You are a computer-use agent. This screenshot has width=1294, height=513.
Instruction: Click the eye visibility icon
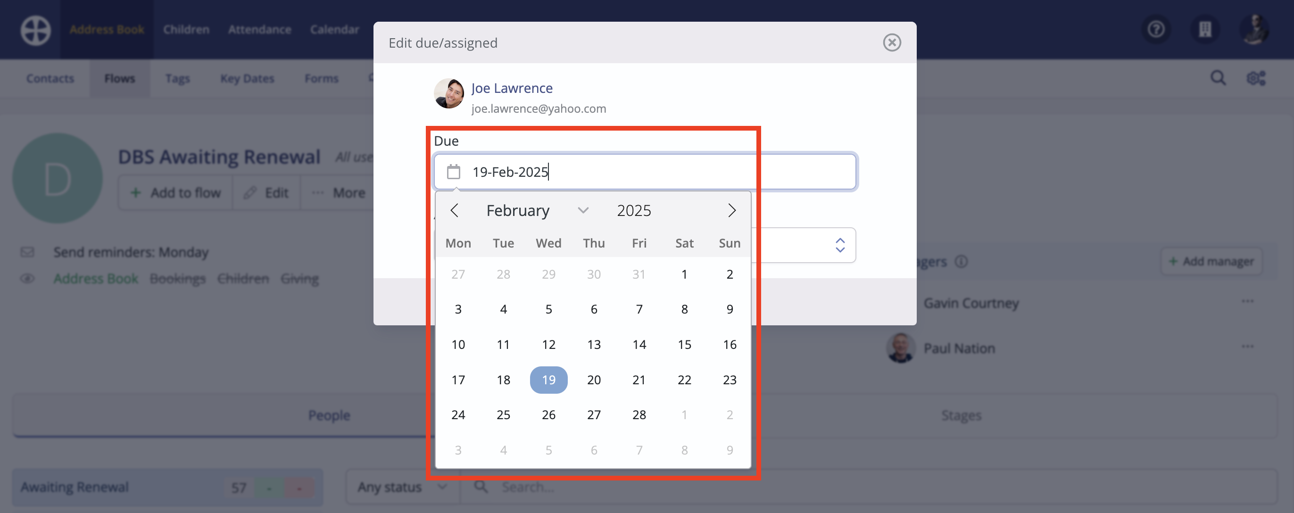click(x=27, y=279)
